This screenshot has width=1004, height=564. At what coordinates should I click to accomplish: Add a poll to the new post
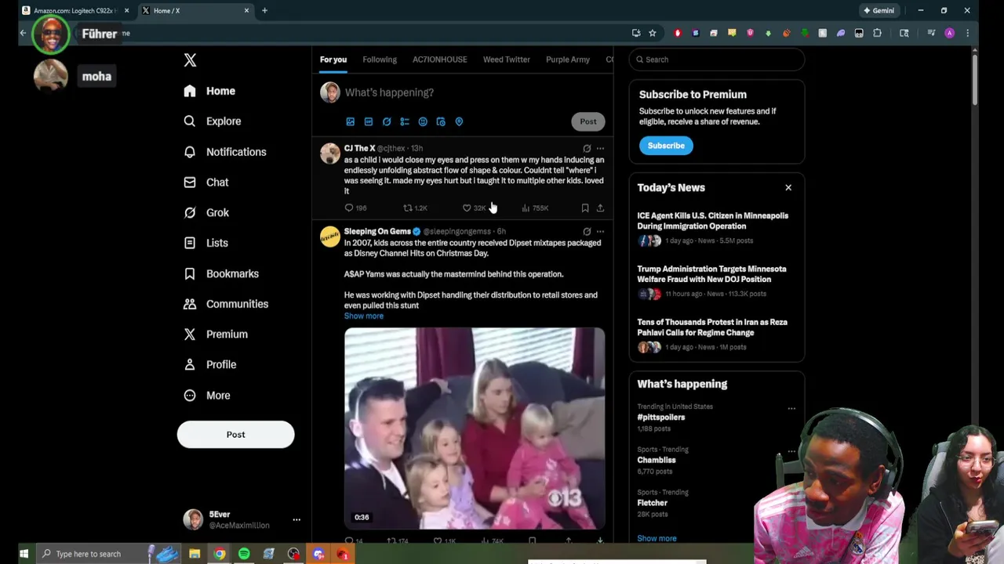point(405,121)
